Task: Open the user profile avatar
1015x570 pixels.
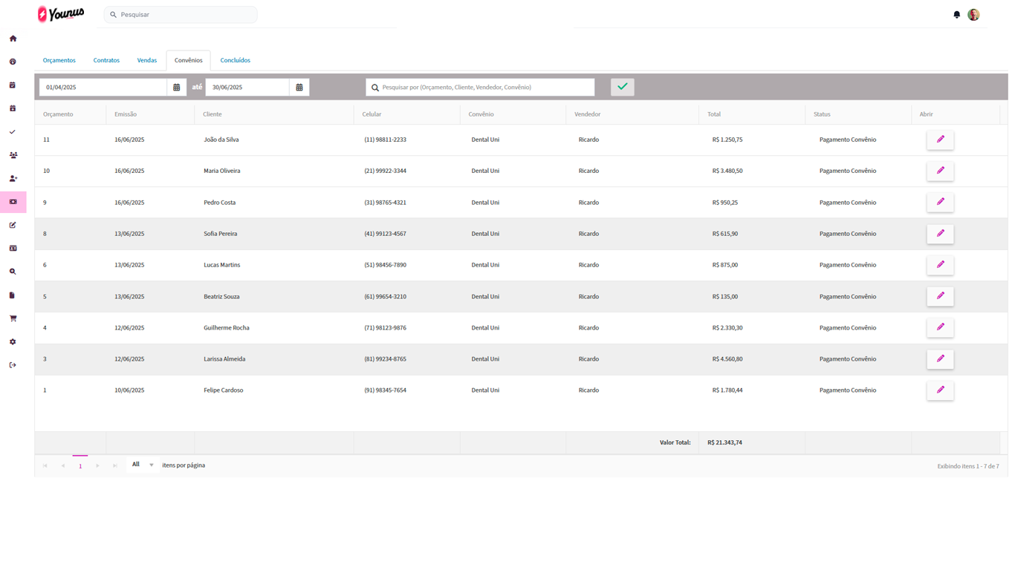Action: (x=973, y=15)
